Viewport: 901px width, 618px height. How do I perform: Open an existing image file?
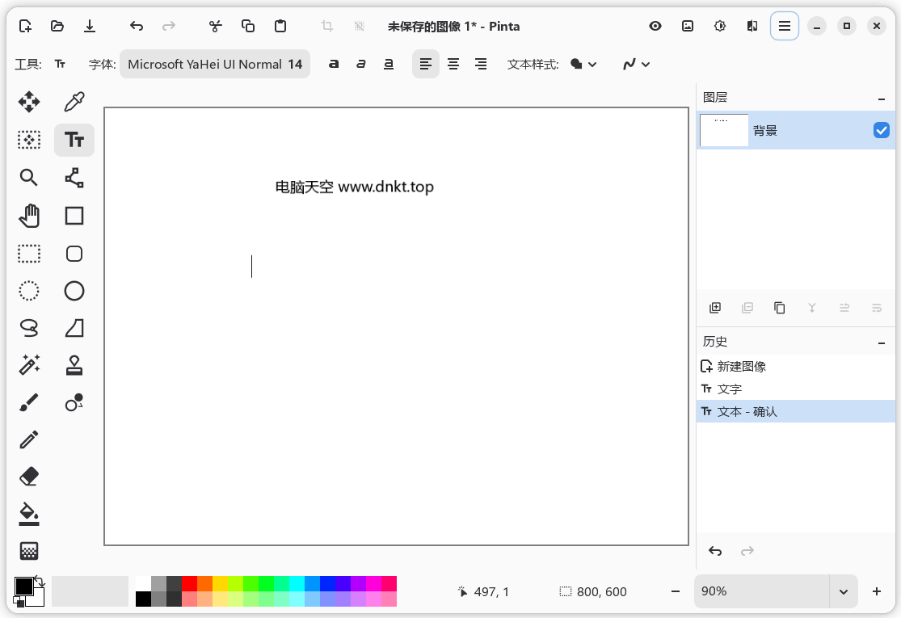57,26
